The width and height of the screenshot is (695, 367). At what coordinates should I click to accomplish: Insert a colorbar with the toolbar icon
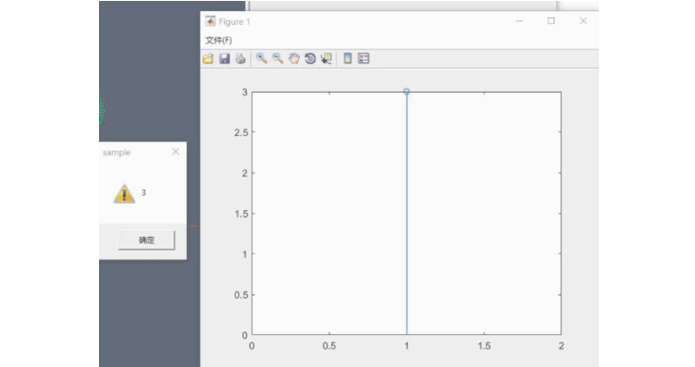click(347, 59)
